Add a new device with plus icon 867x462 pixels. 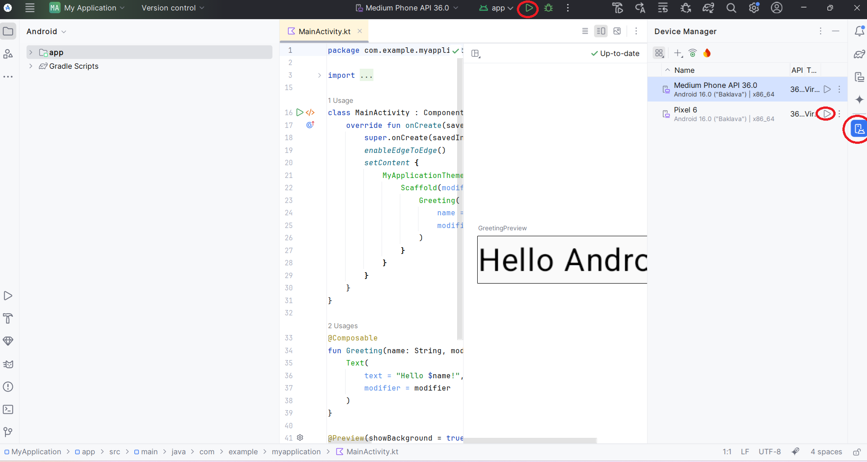click(678, 53)
